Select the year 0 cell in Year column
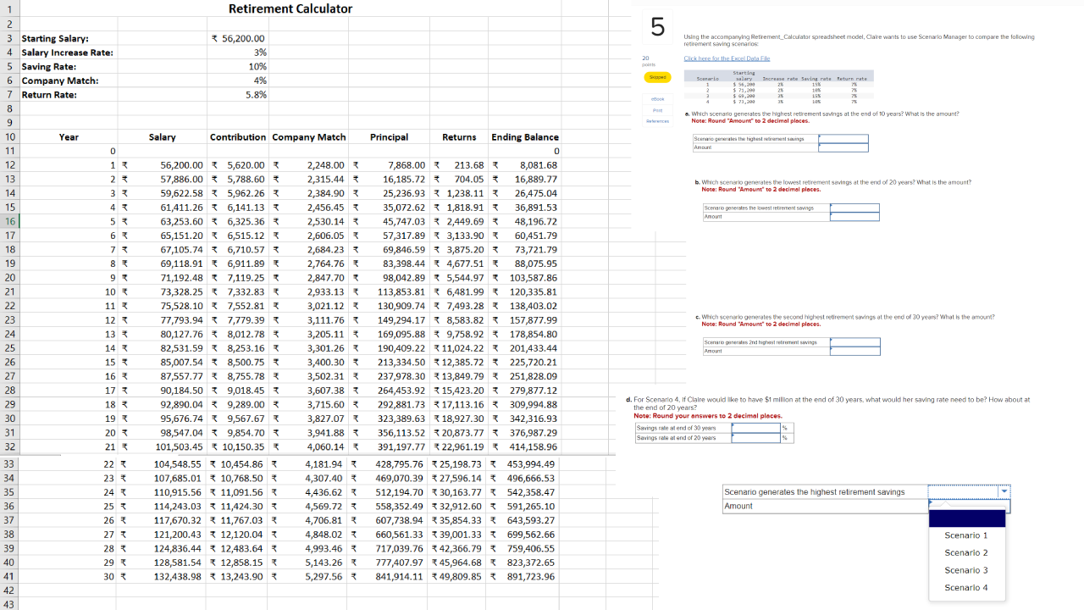Viewport: 1084px width, 610px height. click(x=69, y=152)
